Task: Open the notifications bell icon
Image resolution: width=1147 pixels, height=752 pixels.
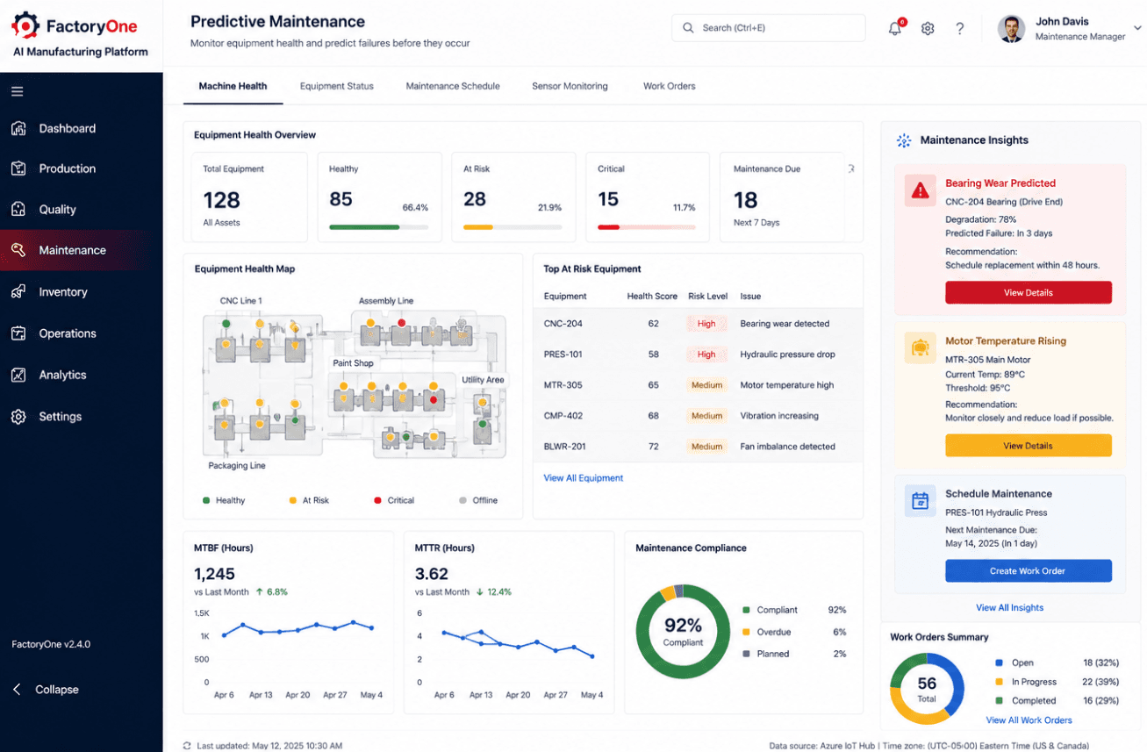Action: 895,28
